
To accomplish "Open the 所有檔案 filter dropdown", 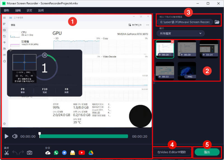I will tap(181, 34).
